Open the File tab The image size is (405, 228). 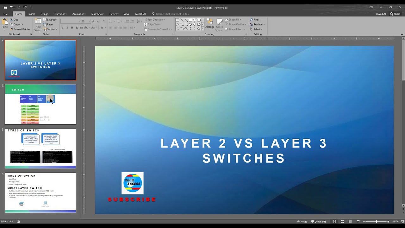pos(5,14)
